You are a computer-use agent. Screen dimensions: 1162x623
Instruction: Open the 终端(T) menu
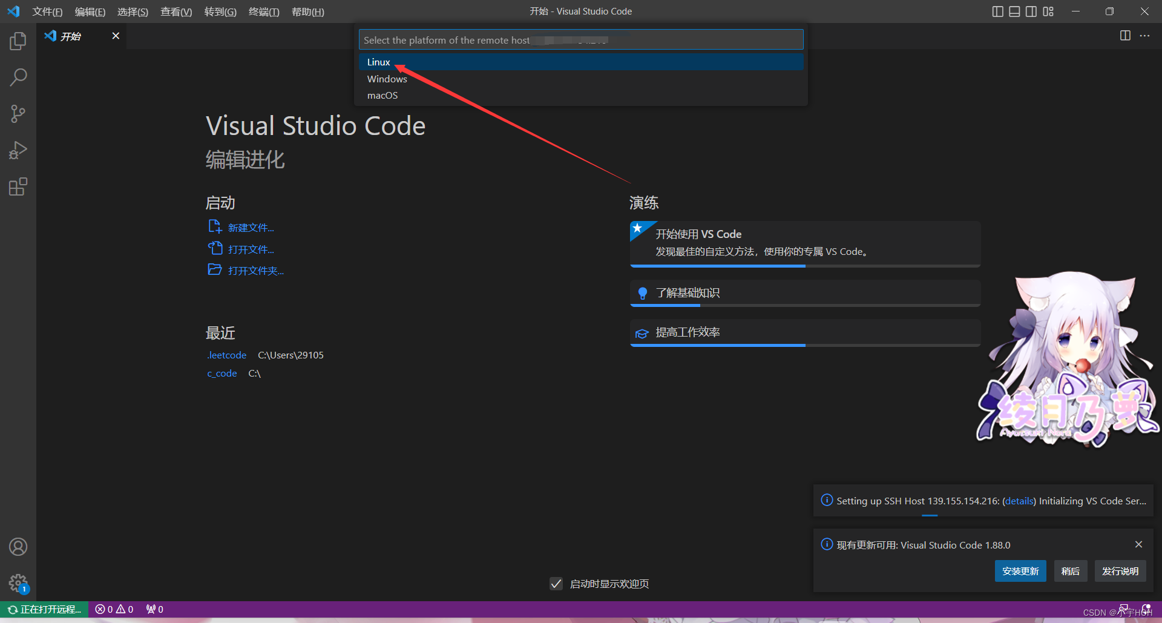264,12
